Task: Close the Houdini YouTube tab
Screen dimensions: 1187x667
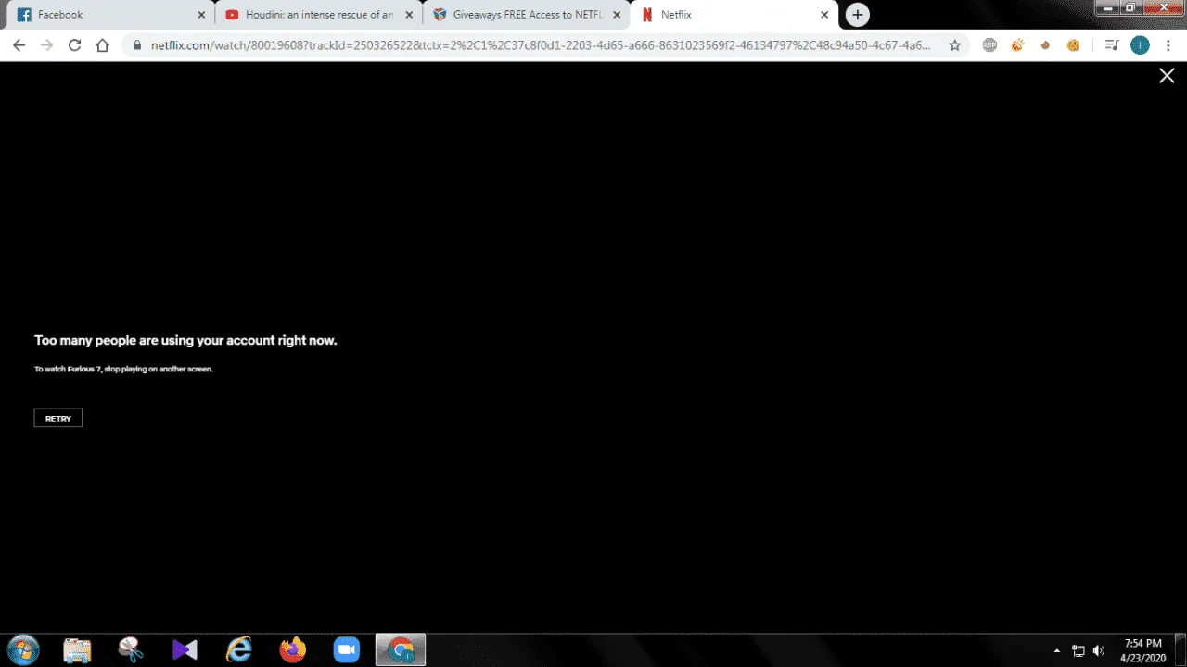Action: pos(409,15)
